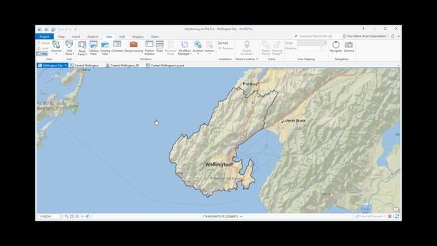Image resolution: width=437 pixels, height=246 pixels.
Task: Open the map scale dropdown
Action: pyautogui.click(x=60, y=217)
